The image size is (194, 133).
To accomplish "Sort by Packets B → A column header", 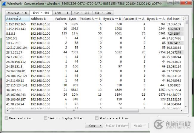I will (x=134, y=19).
